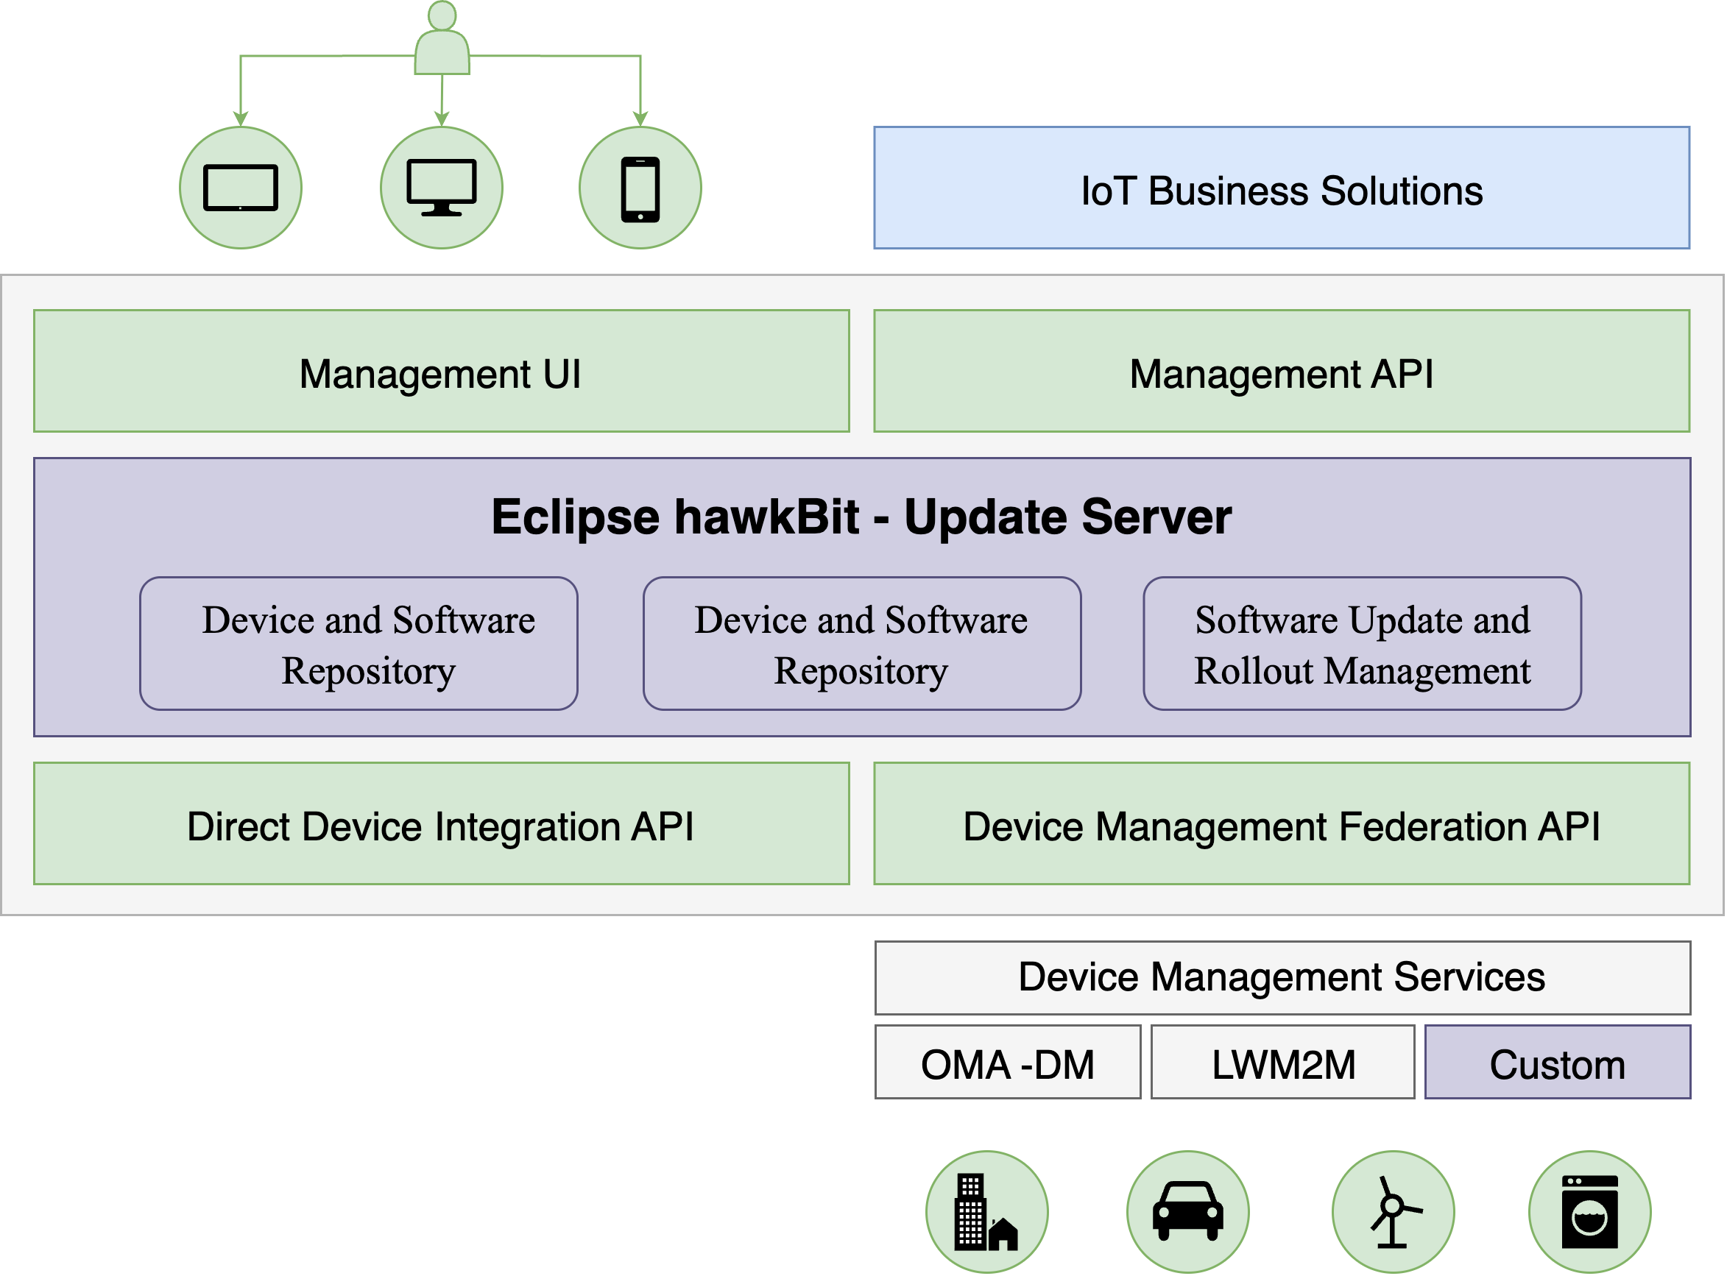Screen dimensions: 1727x1276
Task: Click the building and house icon
Action: [987, 1213]
